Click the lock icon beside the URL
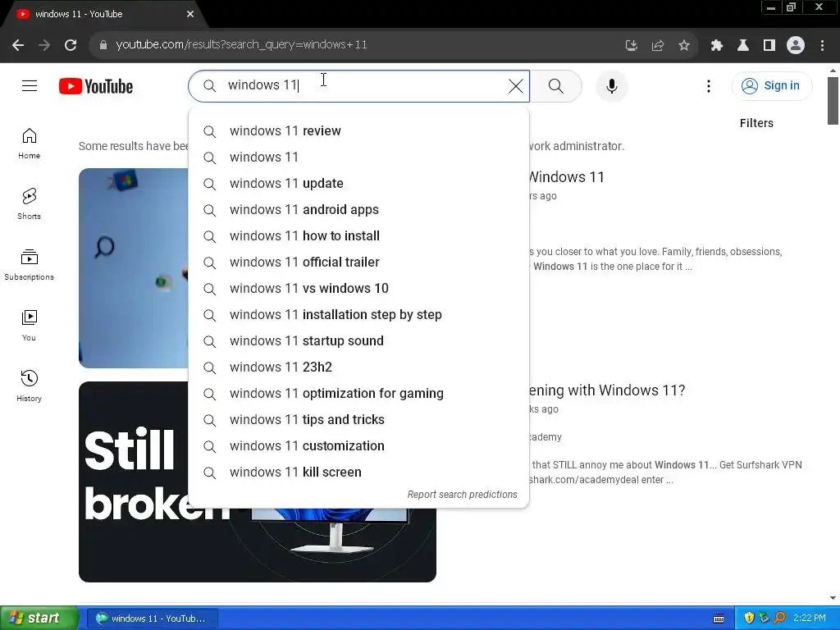The image size is (840, 630). (103, 45)
